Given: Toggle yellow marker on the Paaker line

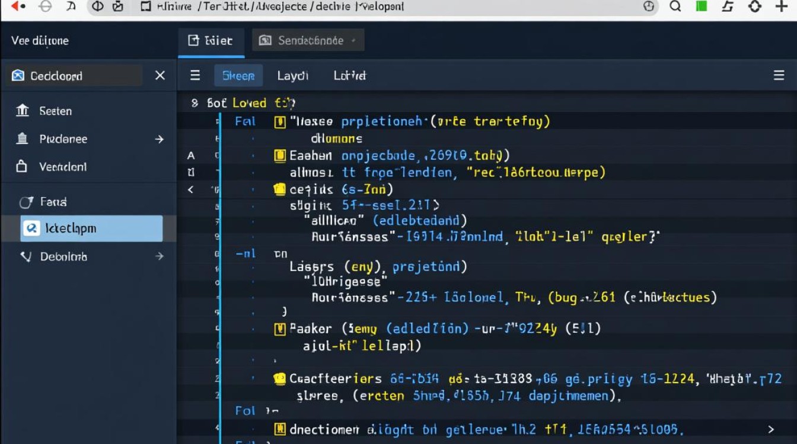Looking at the screenshot, I should tap(280, 329).
